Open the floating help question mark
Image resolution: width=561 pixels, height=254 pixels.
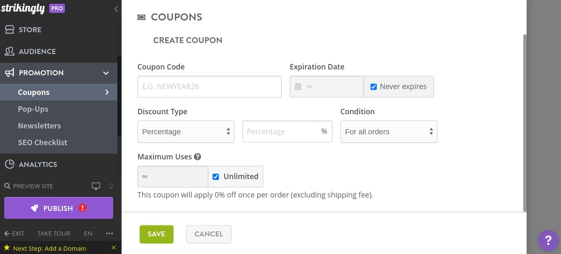[x=548, y=241]
